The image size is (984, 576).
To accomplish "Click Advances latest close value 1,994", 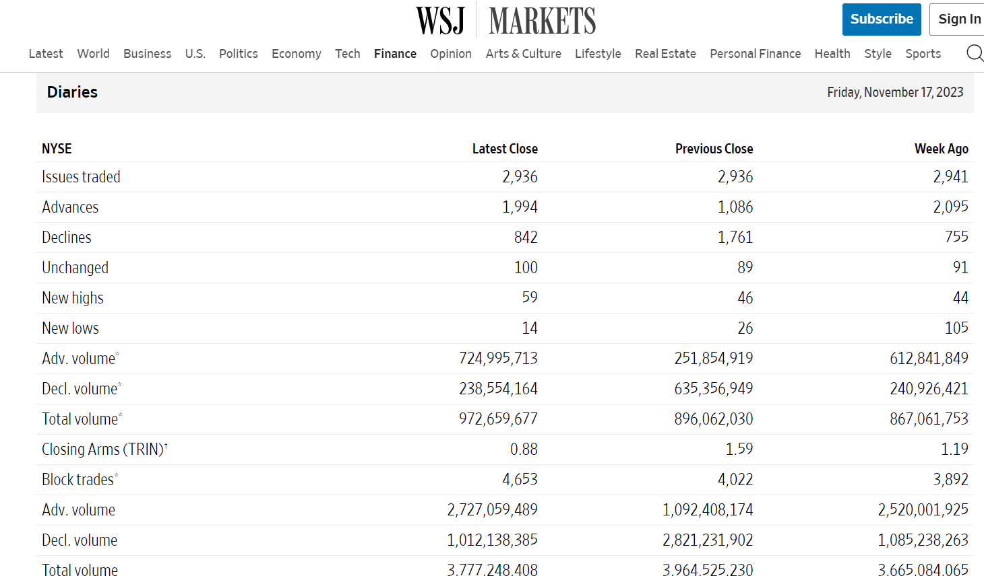I will click(520, 207).
